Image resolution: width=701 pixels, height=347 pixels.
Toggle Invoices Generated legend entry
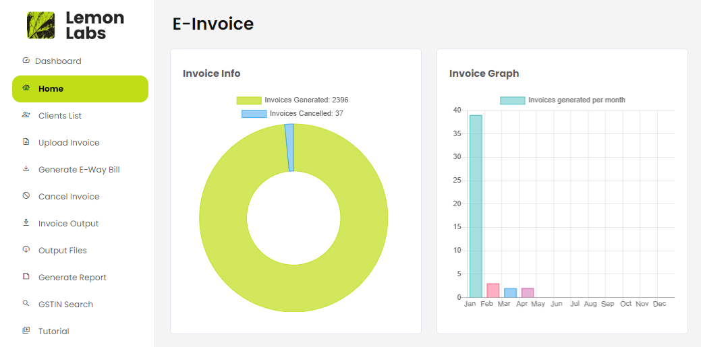[x=292, y=100]
